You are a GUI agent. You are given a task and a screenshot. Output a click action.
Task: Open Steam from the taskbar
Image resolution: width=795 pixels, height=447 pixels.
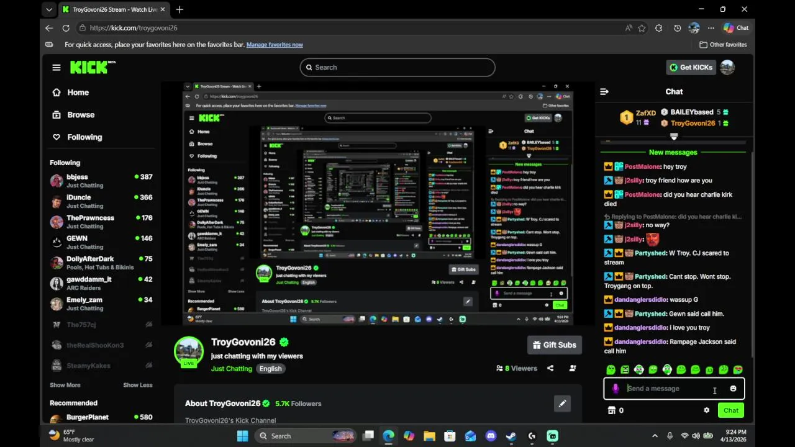tap(511, 436)
